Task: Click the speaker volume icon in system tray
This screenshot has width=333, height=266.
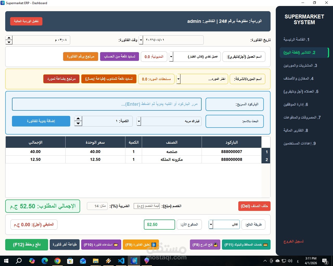Action: (x=290, y=261)
